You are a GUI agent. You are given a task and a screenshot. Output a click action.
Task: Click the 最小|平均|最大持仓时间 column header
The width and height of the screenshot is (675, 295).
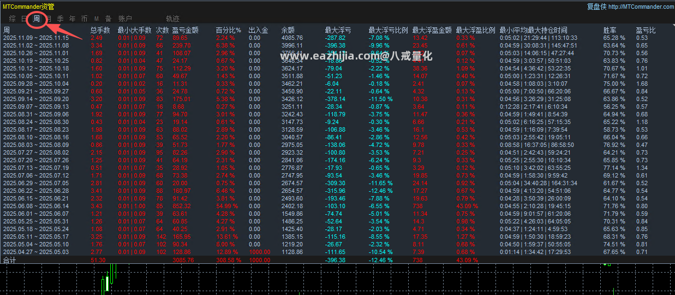click(x=533, y=30)
